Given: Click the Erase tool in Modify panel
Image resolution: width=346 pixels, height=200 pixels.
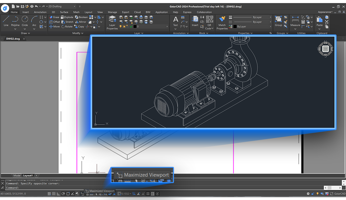Looking at the screenshot, I should [55, 17].
